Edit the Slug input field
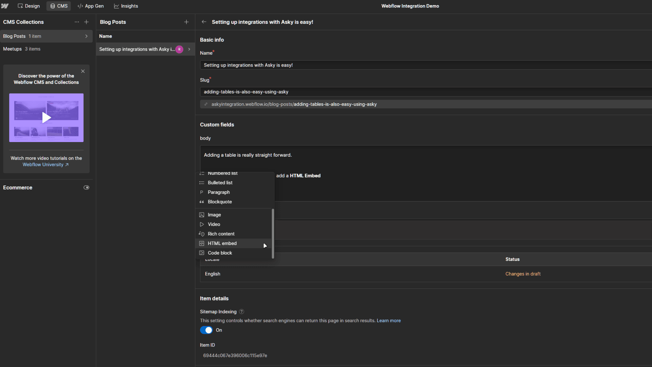This screenshot has height=367, width=652. 426,92
